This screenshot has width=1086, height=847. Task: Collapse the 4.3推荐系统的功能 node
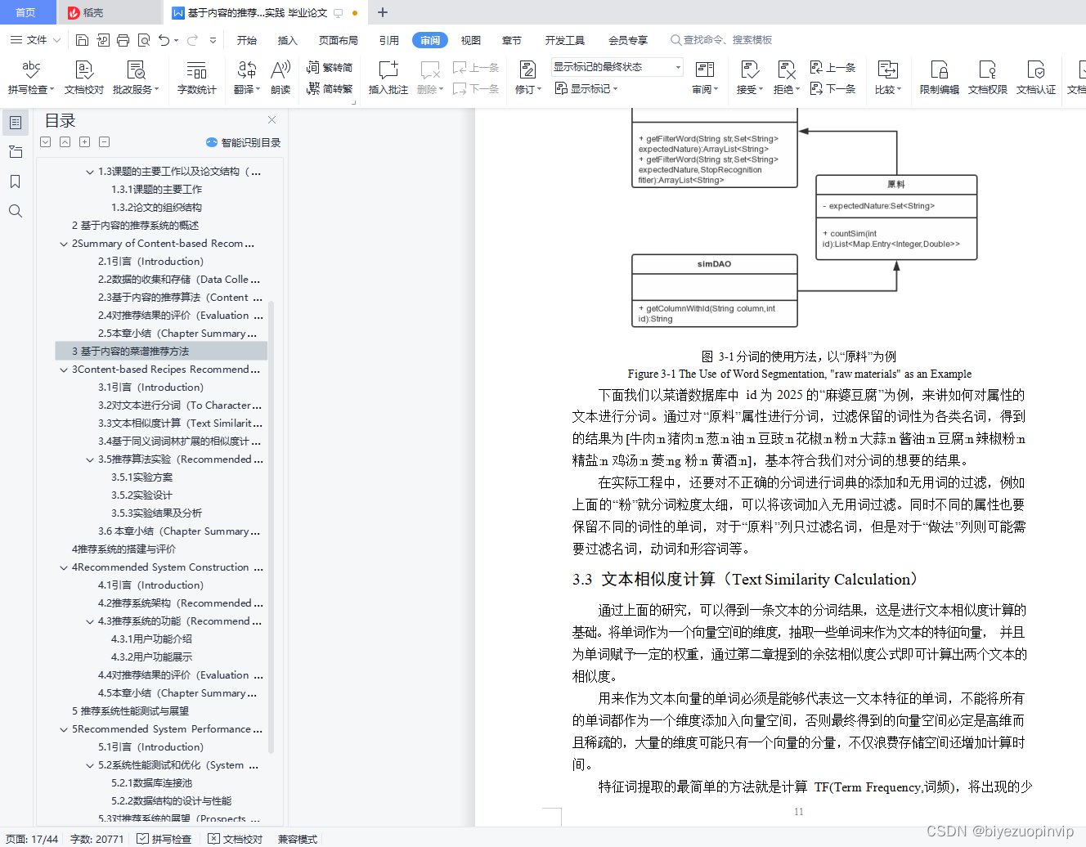[90, 621]
